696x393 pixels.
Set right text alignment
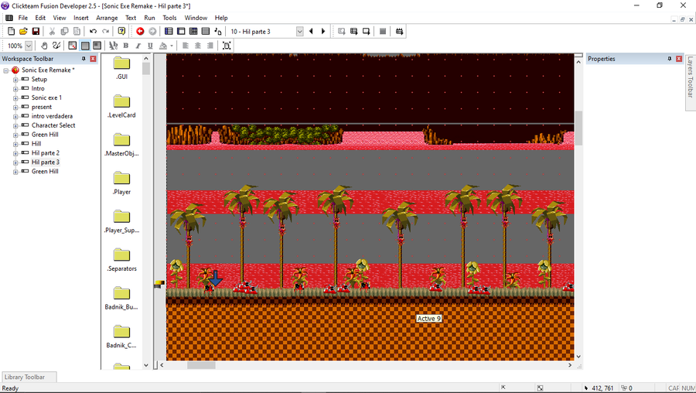pos(210,46)
